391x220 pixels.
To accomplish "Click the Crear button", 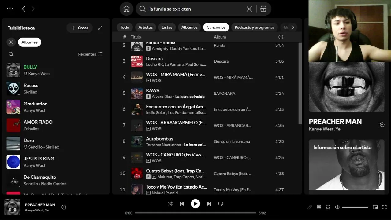I will 80,28.
